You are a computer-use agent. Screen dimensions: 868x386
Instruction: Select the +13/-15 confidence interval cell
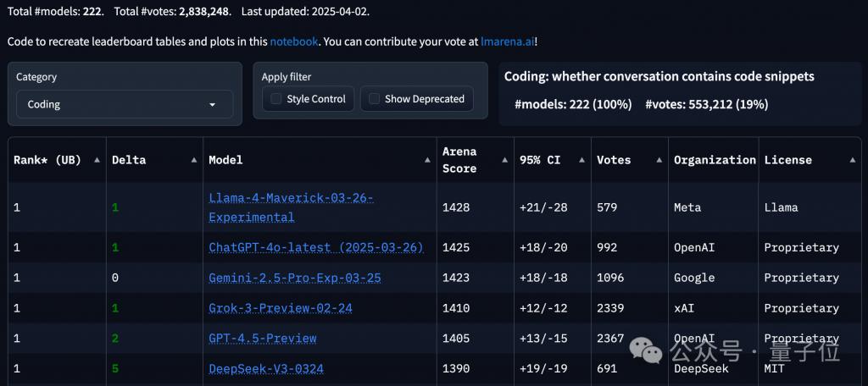click(543, 338)
